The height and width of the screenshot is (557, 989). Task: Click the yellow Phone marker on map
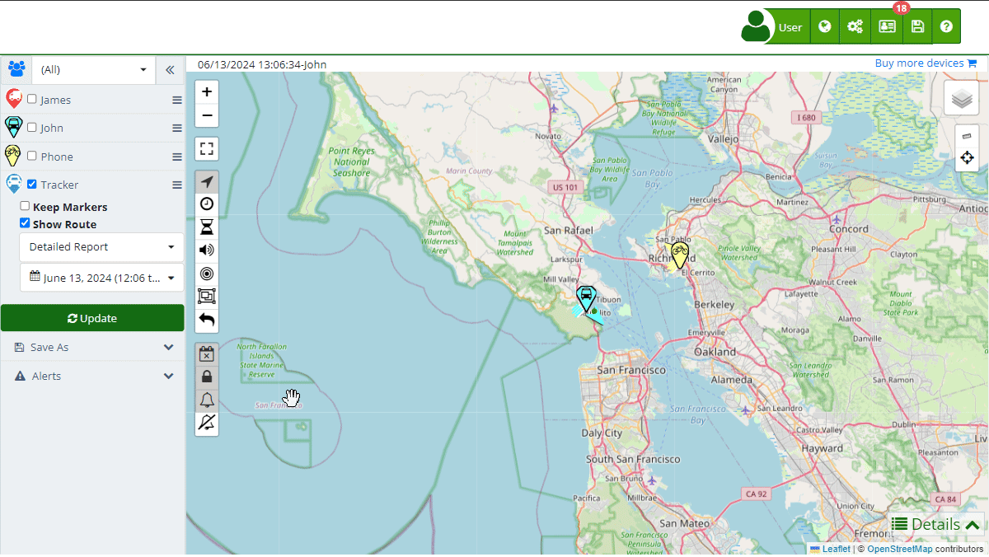[x=679, y=255]
